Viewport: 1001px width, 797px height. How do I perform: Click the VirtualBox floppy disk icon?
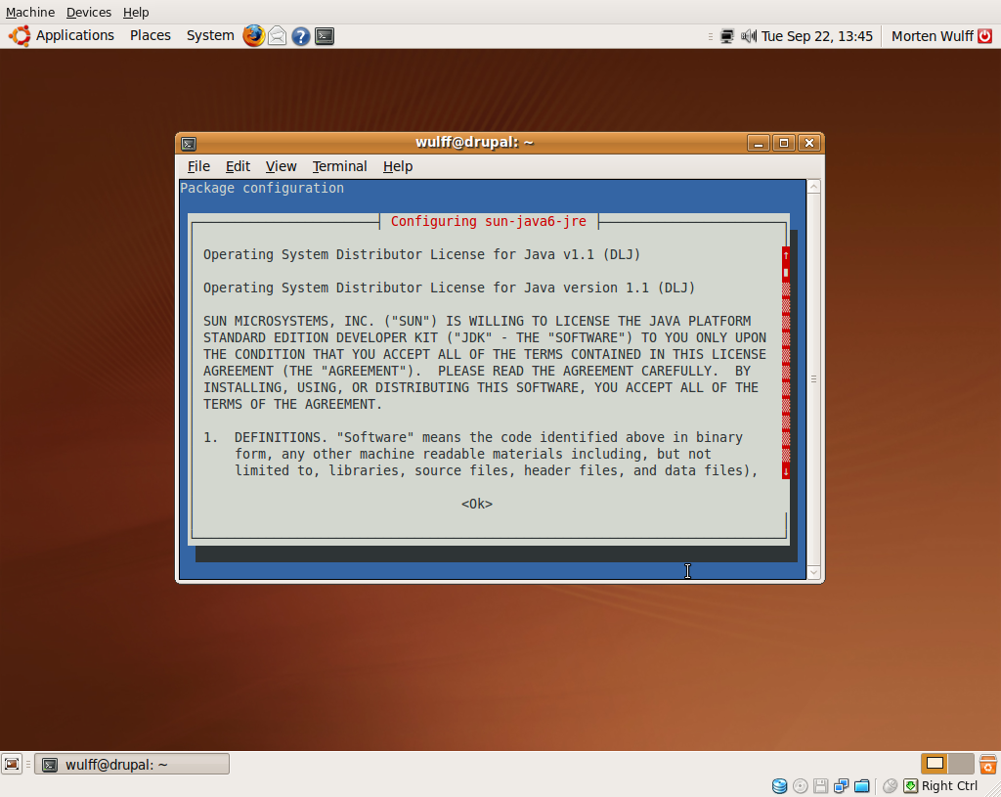(821, 785)
